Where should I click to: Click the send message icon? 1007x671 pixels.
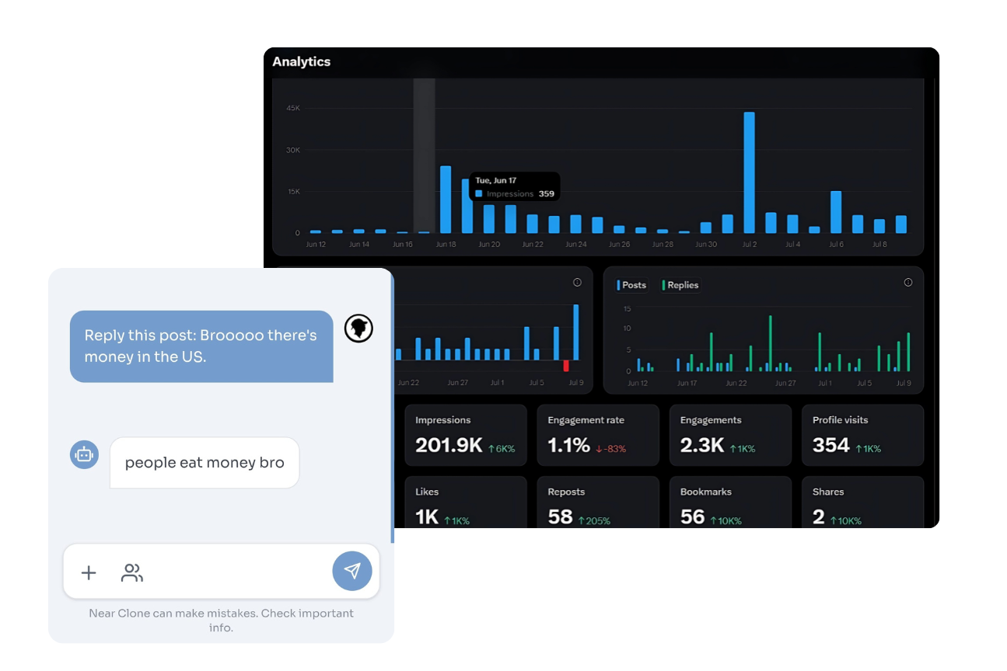[351, 572]
